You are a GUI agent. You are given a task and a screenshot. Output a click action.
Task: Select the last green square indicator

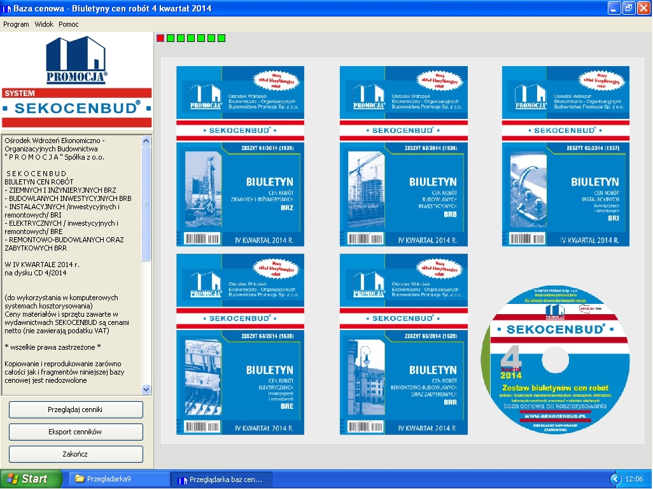coord(221,38)
